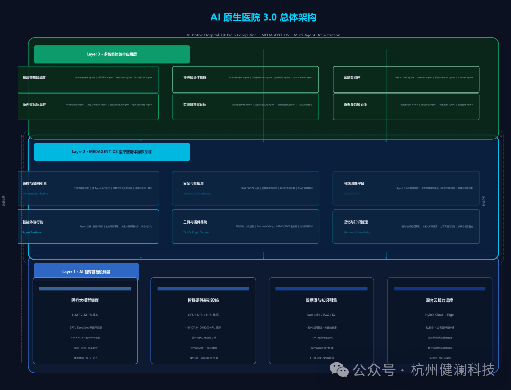Click the FHIR 标准化数据管道 item
The height and width of the screenshot is (390, 511).
click(x=321, y=358)
